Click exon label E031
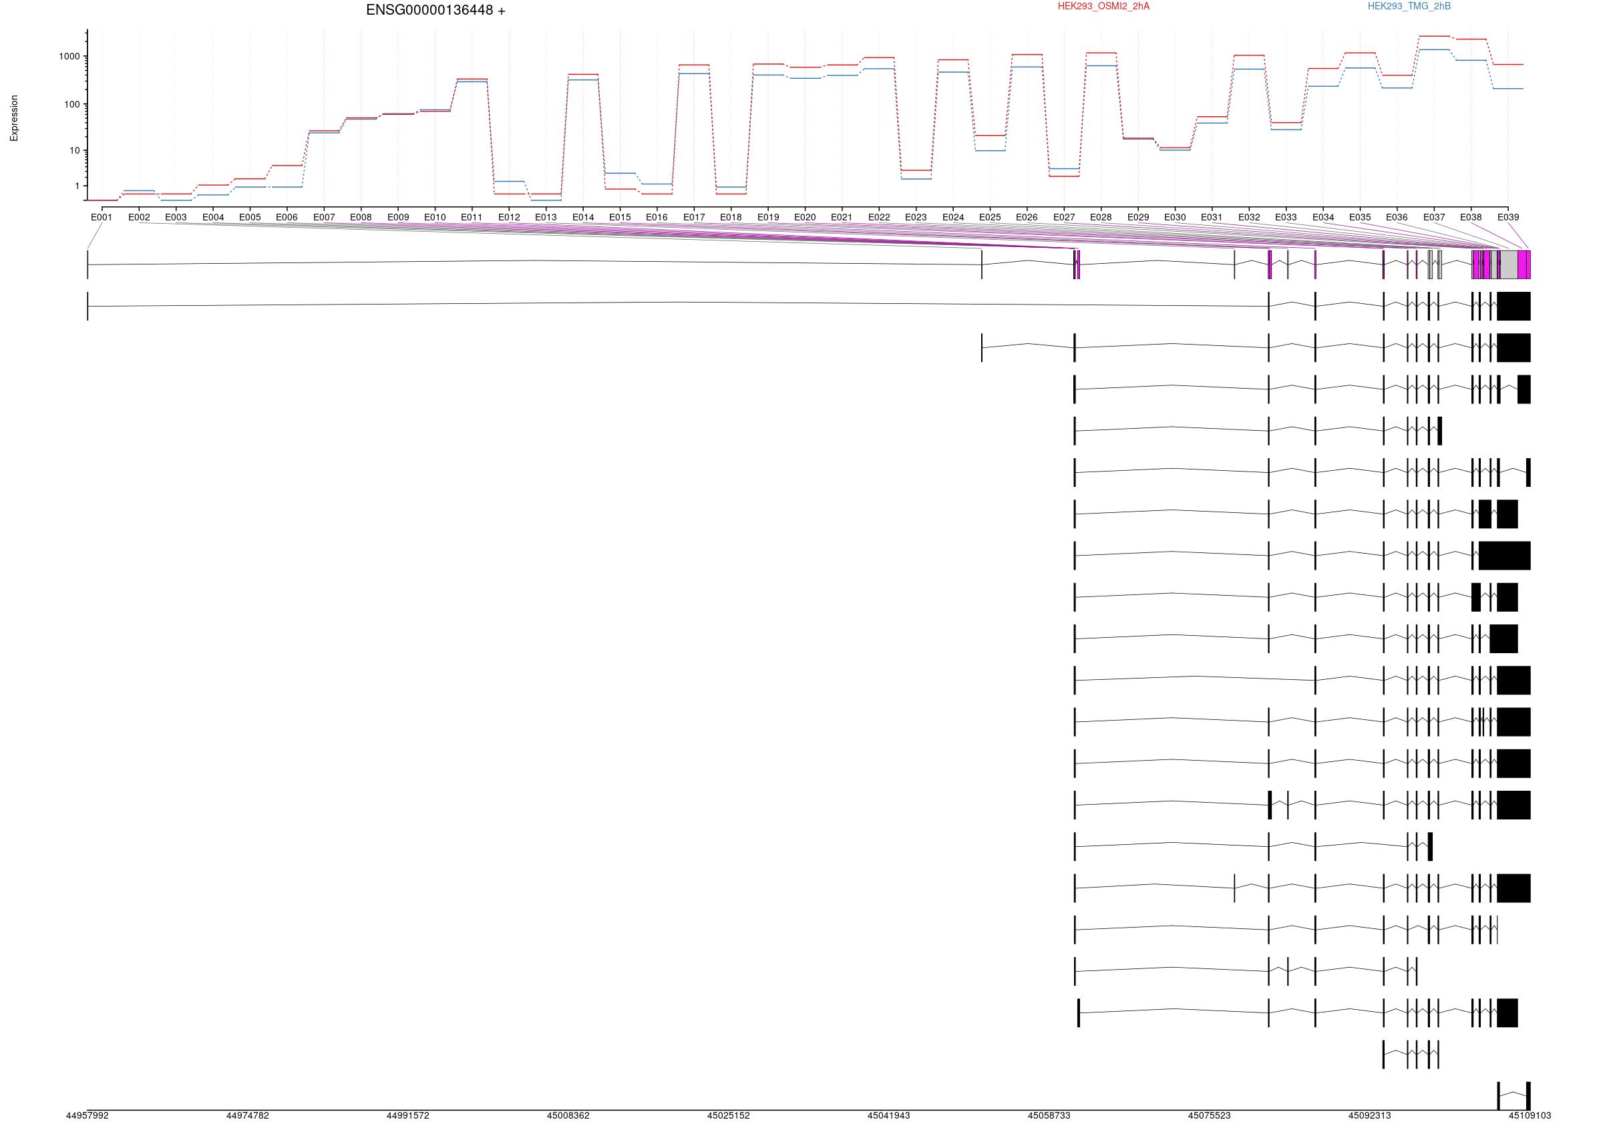Viewport: 1603px width, 1128px height. point(1212,217)
